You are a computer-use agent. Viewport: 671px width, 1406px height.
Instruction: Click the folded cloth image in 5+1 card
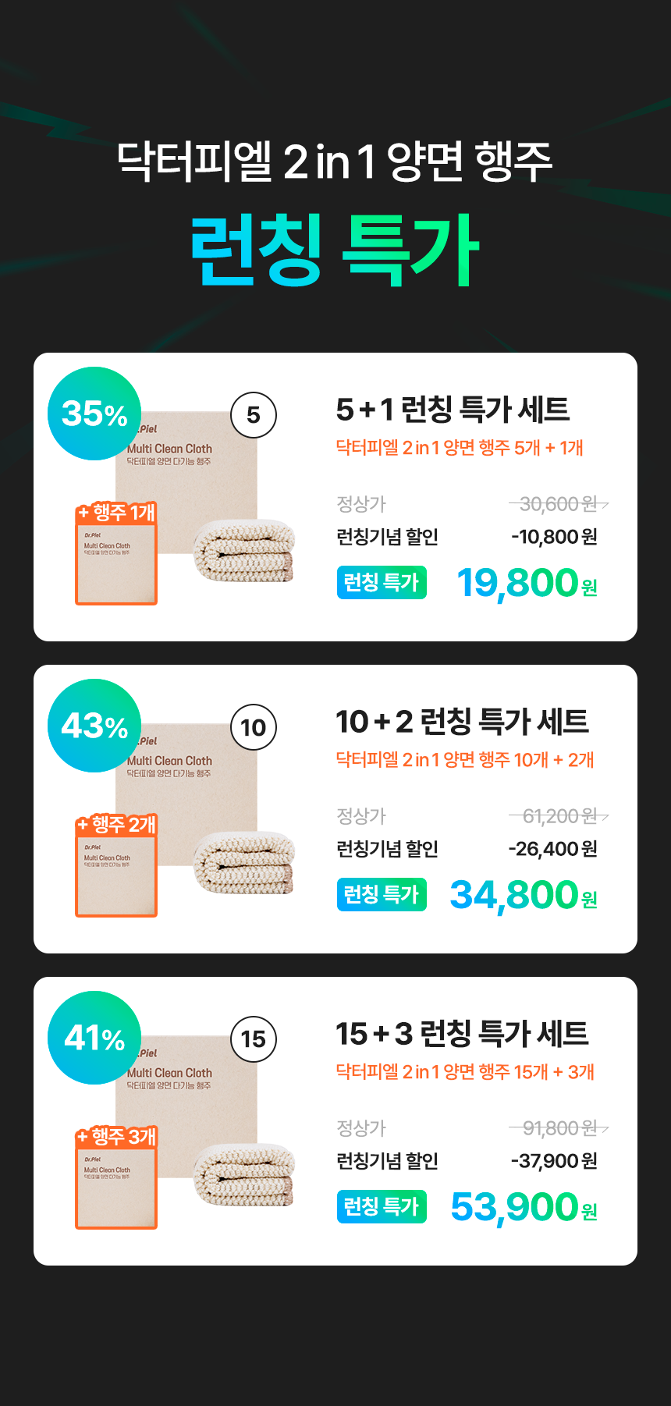point(244,550)
